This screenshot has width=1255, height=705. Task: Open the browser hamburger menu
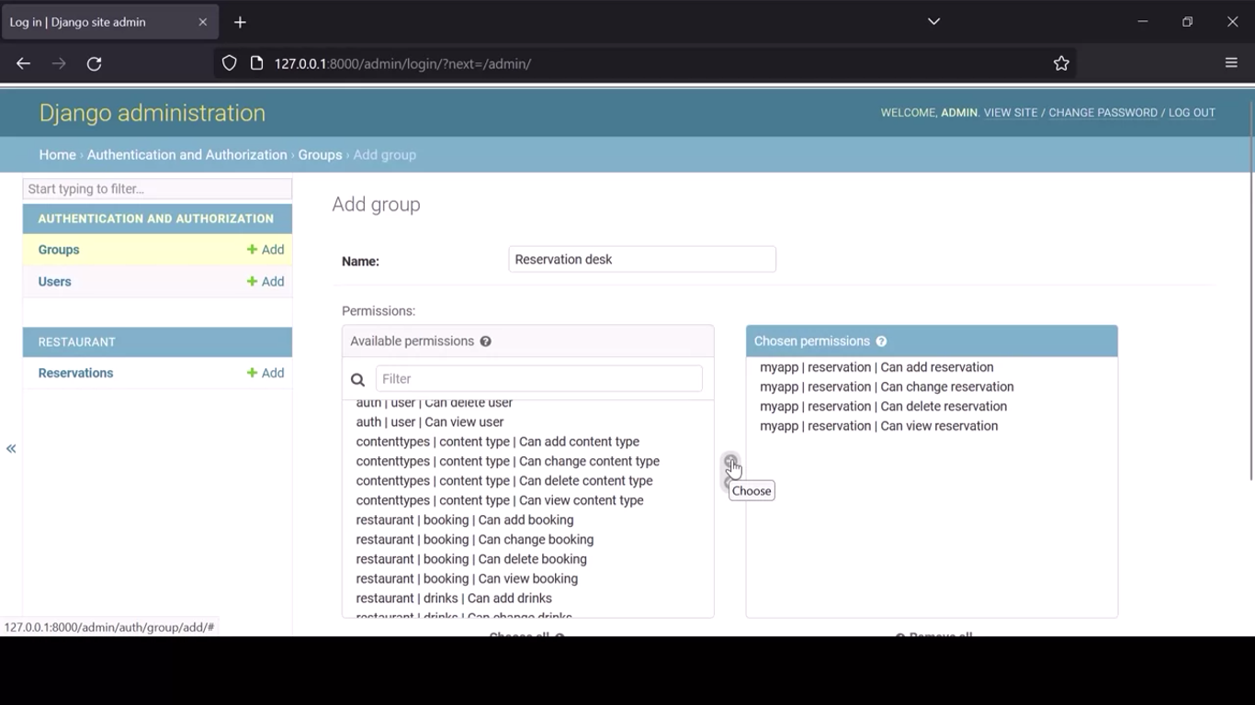click(1231, 63)
